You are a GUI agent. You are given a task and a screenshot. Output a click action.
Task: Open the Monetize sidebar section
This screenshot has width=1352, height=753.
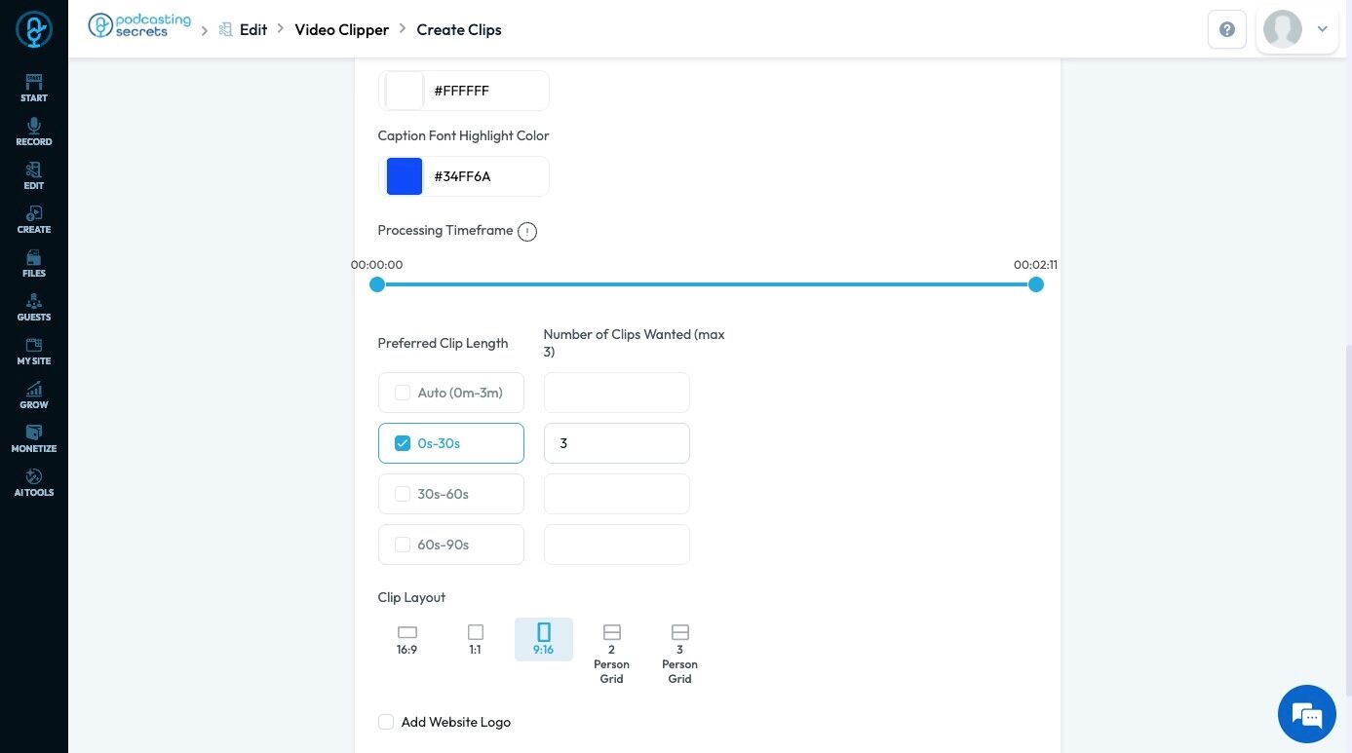34,438
